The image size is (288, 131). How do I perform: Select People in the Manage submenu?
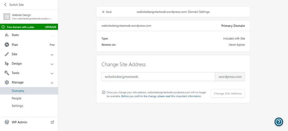(29, 98)
